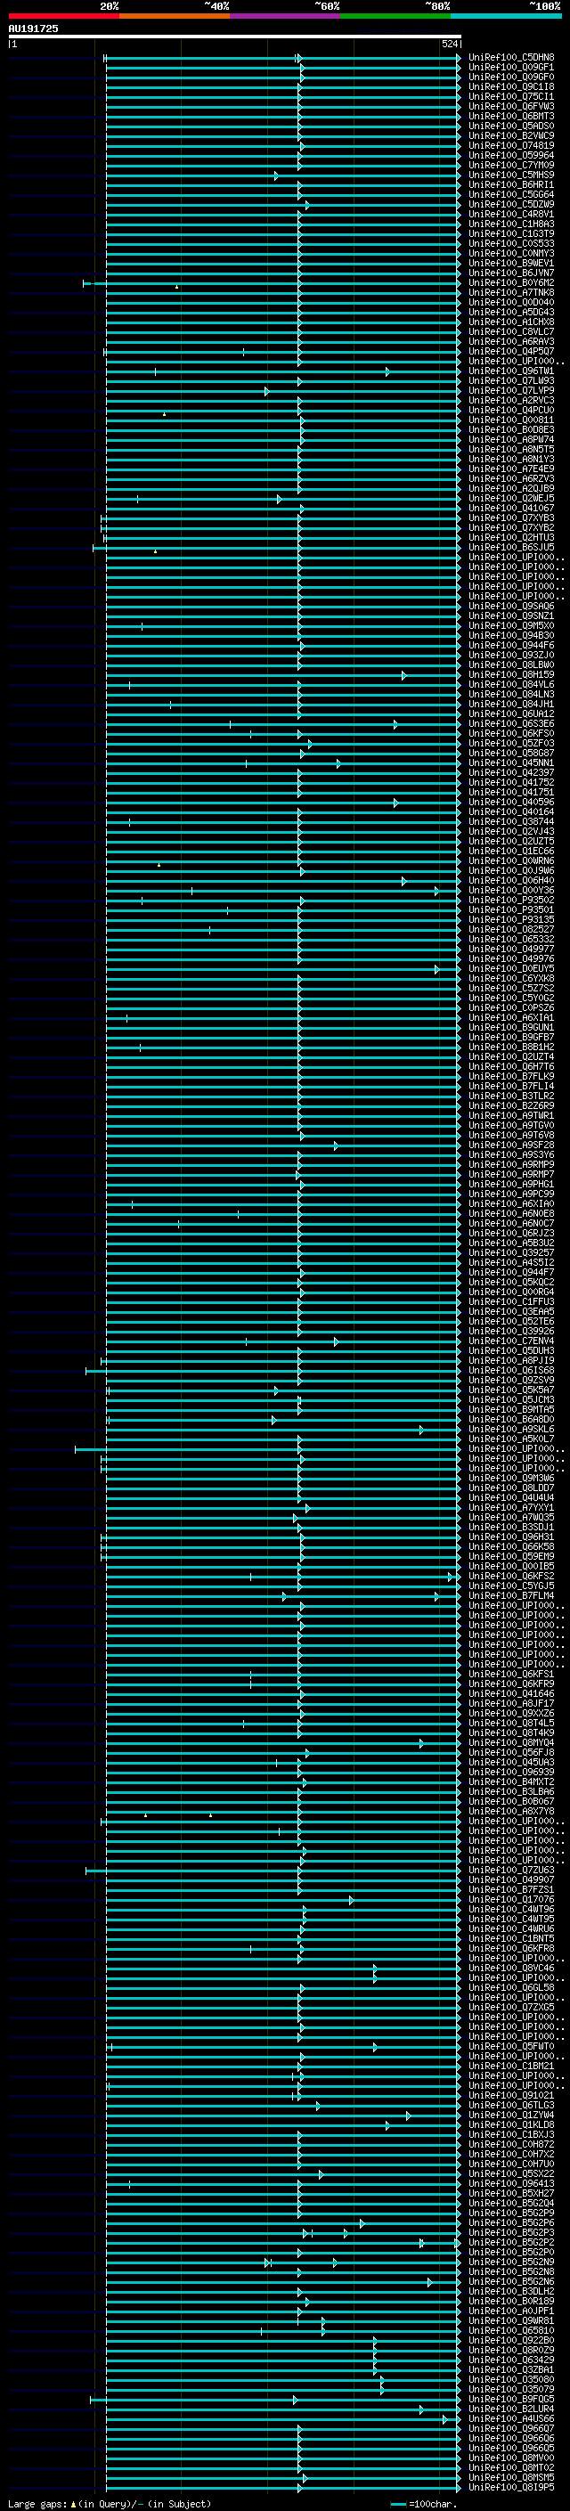Click hit UniRef100_A0JPF1
This screenshot has width=570, height=2511.
(511, 2311)
